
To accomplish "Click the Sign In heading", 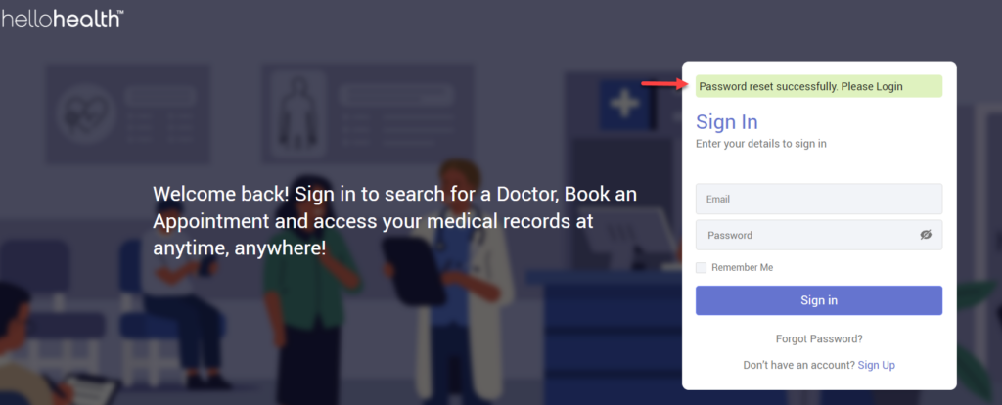I will [727, 121].
